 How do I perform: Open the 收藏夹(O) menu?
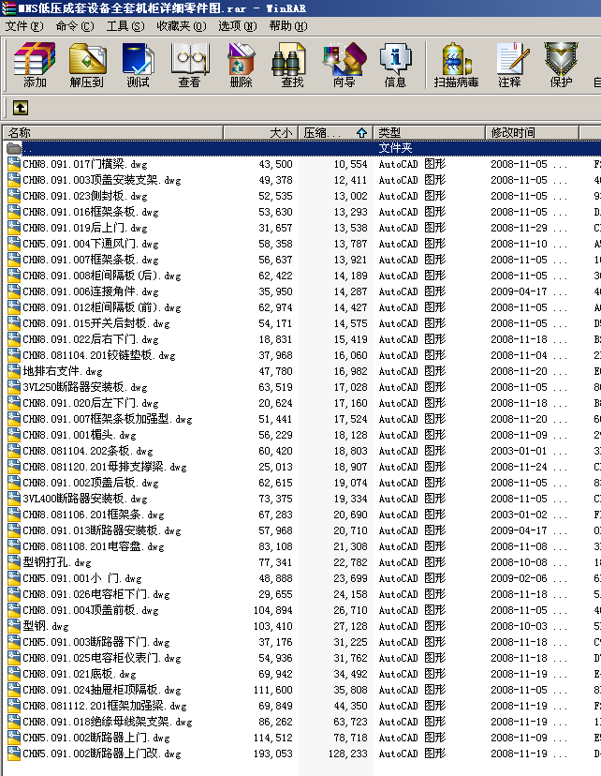[182, 25]
